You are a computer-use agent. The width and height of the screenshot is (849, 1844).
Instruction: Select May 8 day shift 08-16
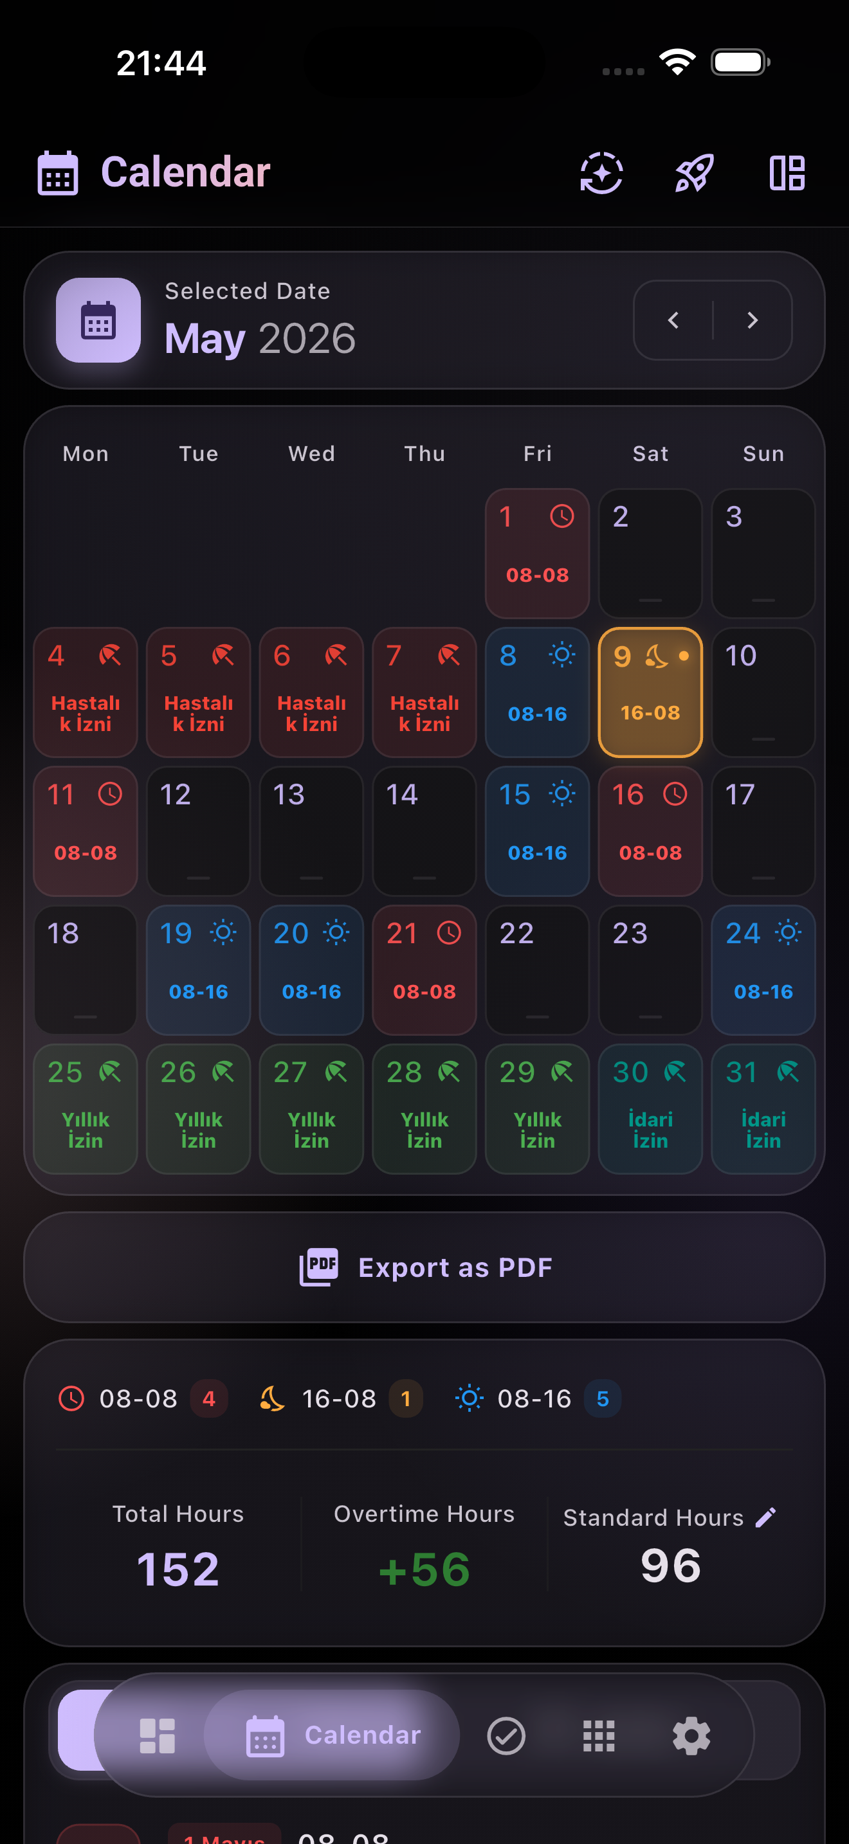[537, 692]
